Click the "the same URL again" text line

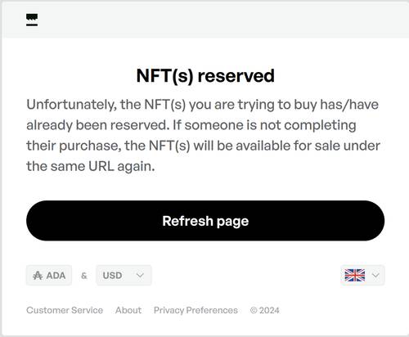tap(91, 166)
